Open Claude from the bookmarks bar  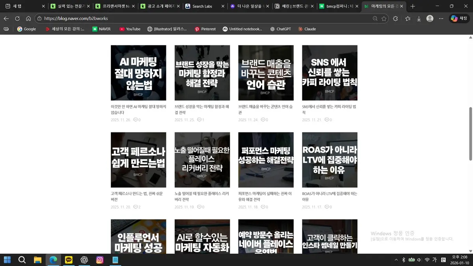pos(307,29)
